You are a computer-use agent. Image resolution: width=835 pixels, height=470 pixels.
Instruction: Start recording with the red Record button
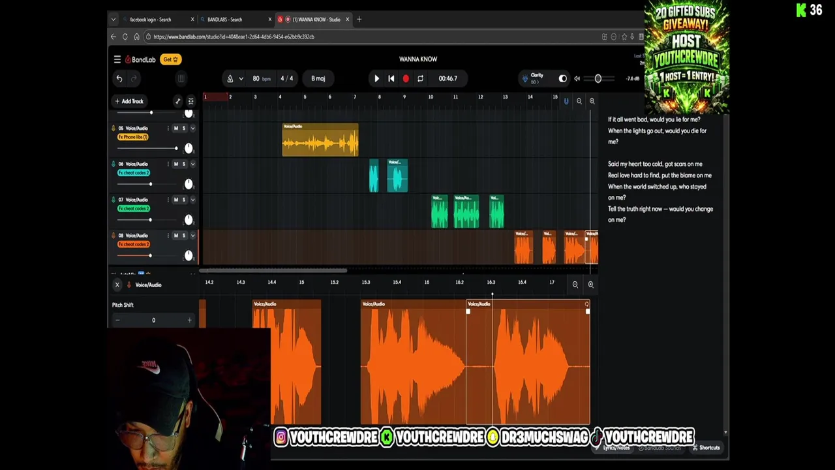pyautogui.click(x=406, y=78)
